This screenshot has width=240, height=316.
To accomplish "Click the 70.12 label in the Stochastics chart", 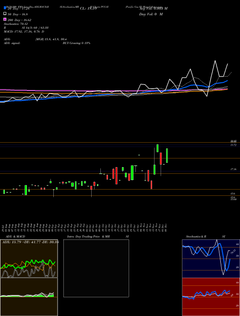I will 232,252.
